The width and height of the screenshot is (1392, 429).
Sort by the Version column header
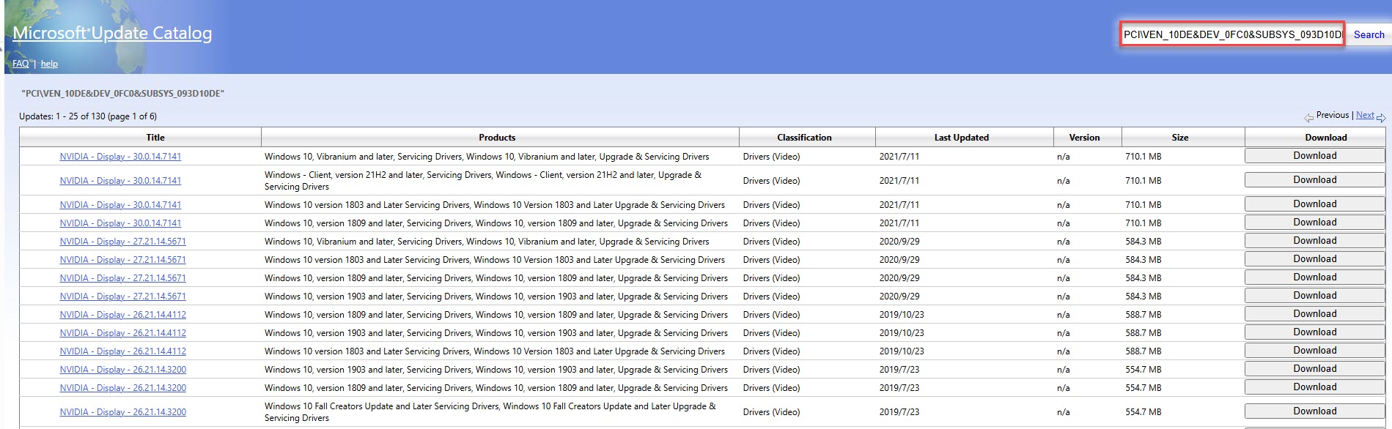pos(1084,138)
